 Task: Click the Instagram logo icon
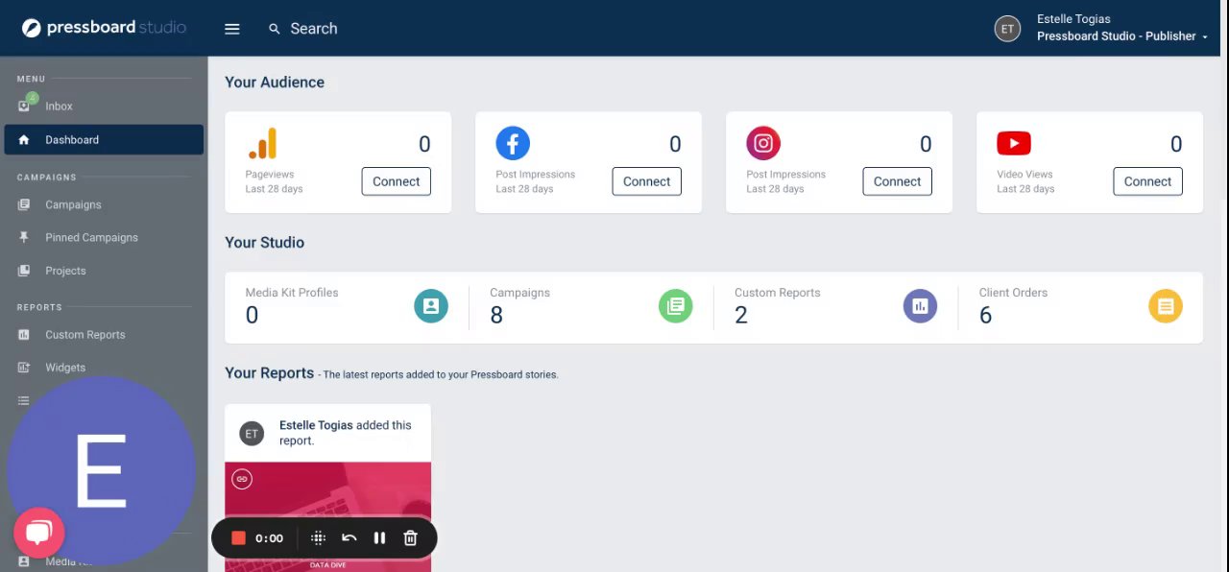click(x=763, y=144)
